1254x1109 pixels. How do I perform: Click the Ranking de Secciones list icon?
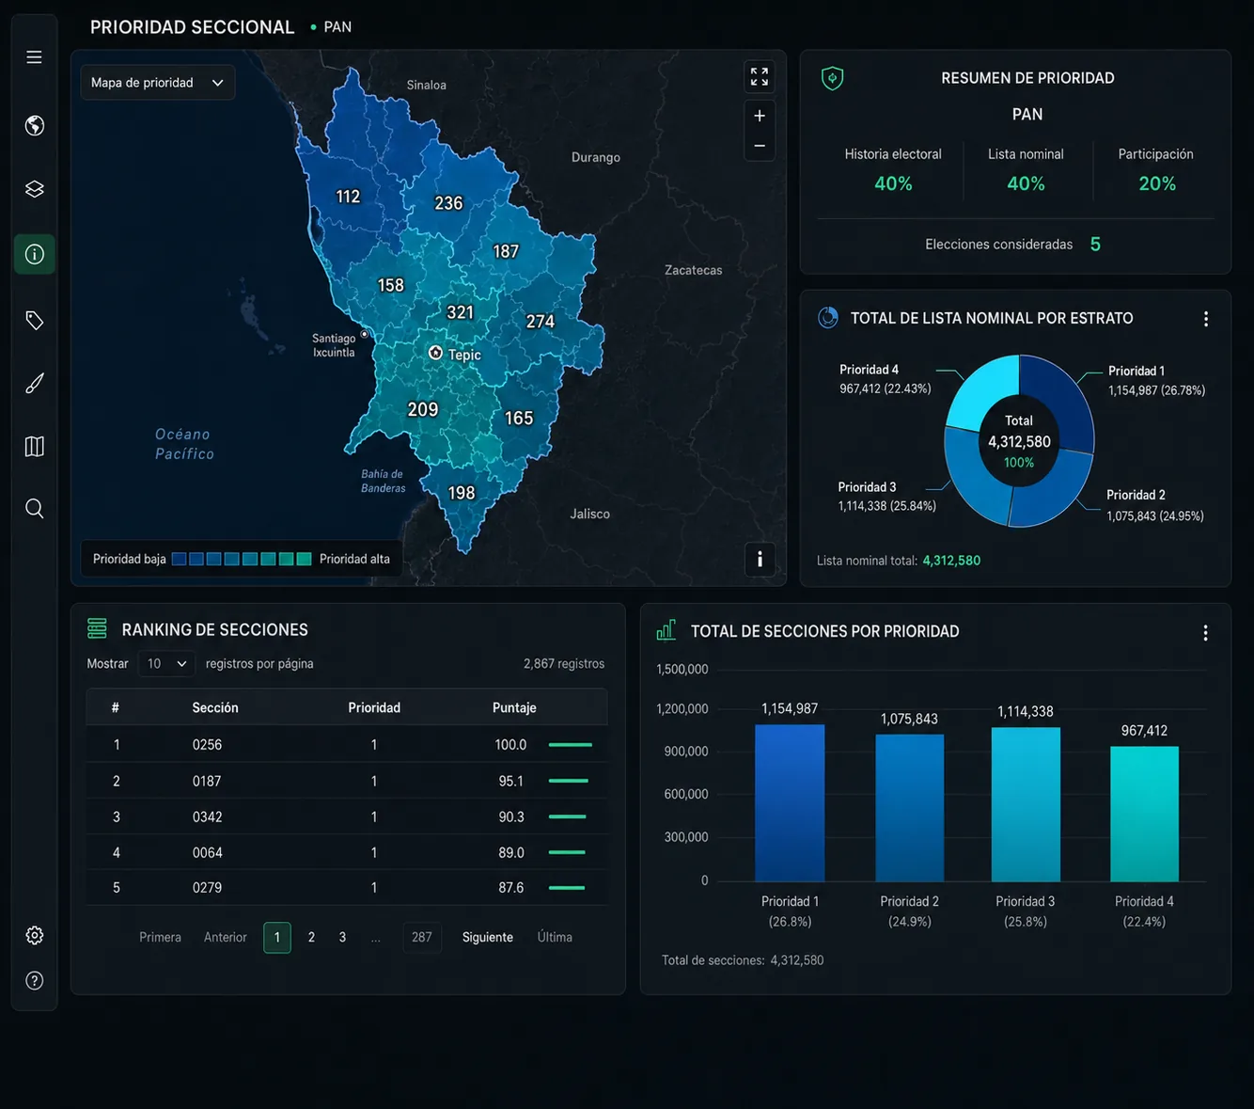pyautogui.click(x=97, y=628)
